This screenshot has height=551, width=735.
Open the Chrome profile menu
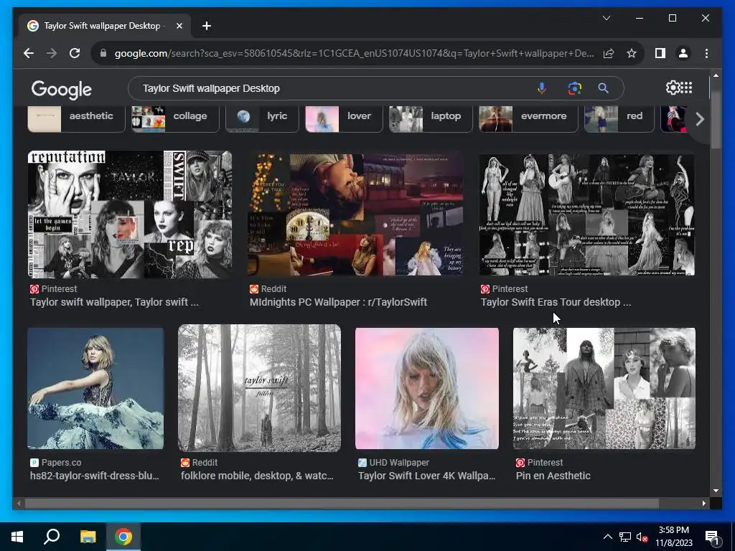coord(683,53)
